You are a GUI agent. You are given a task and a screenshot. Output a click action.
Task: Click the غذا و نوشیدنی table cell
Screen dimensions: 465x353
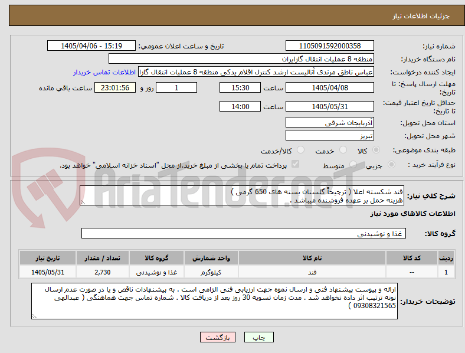click(156, 272)
